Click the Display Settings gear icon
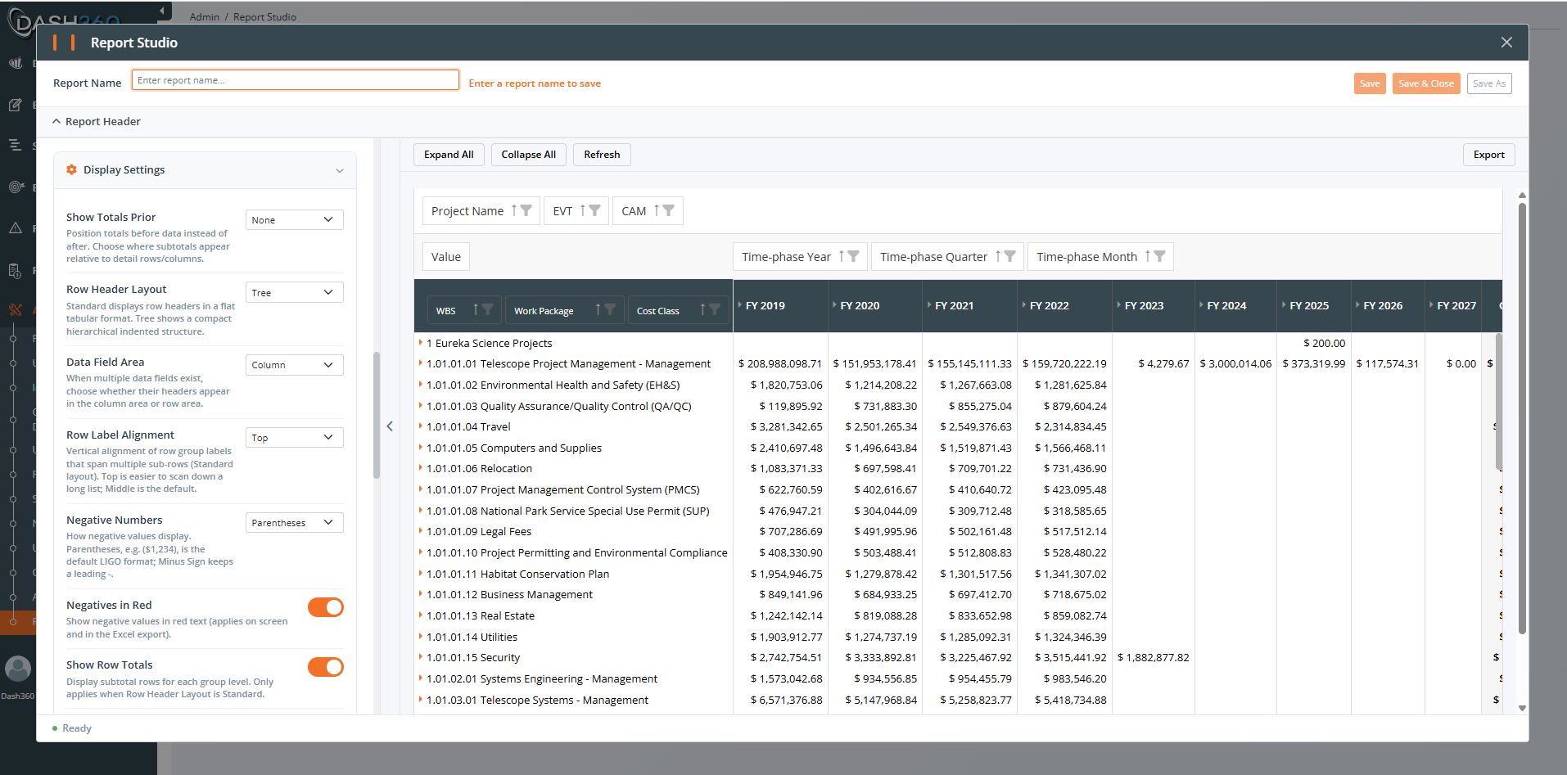Viewport: 1567px width, 775px height. 71,169
